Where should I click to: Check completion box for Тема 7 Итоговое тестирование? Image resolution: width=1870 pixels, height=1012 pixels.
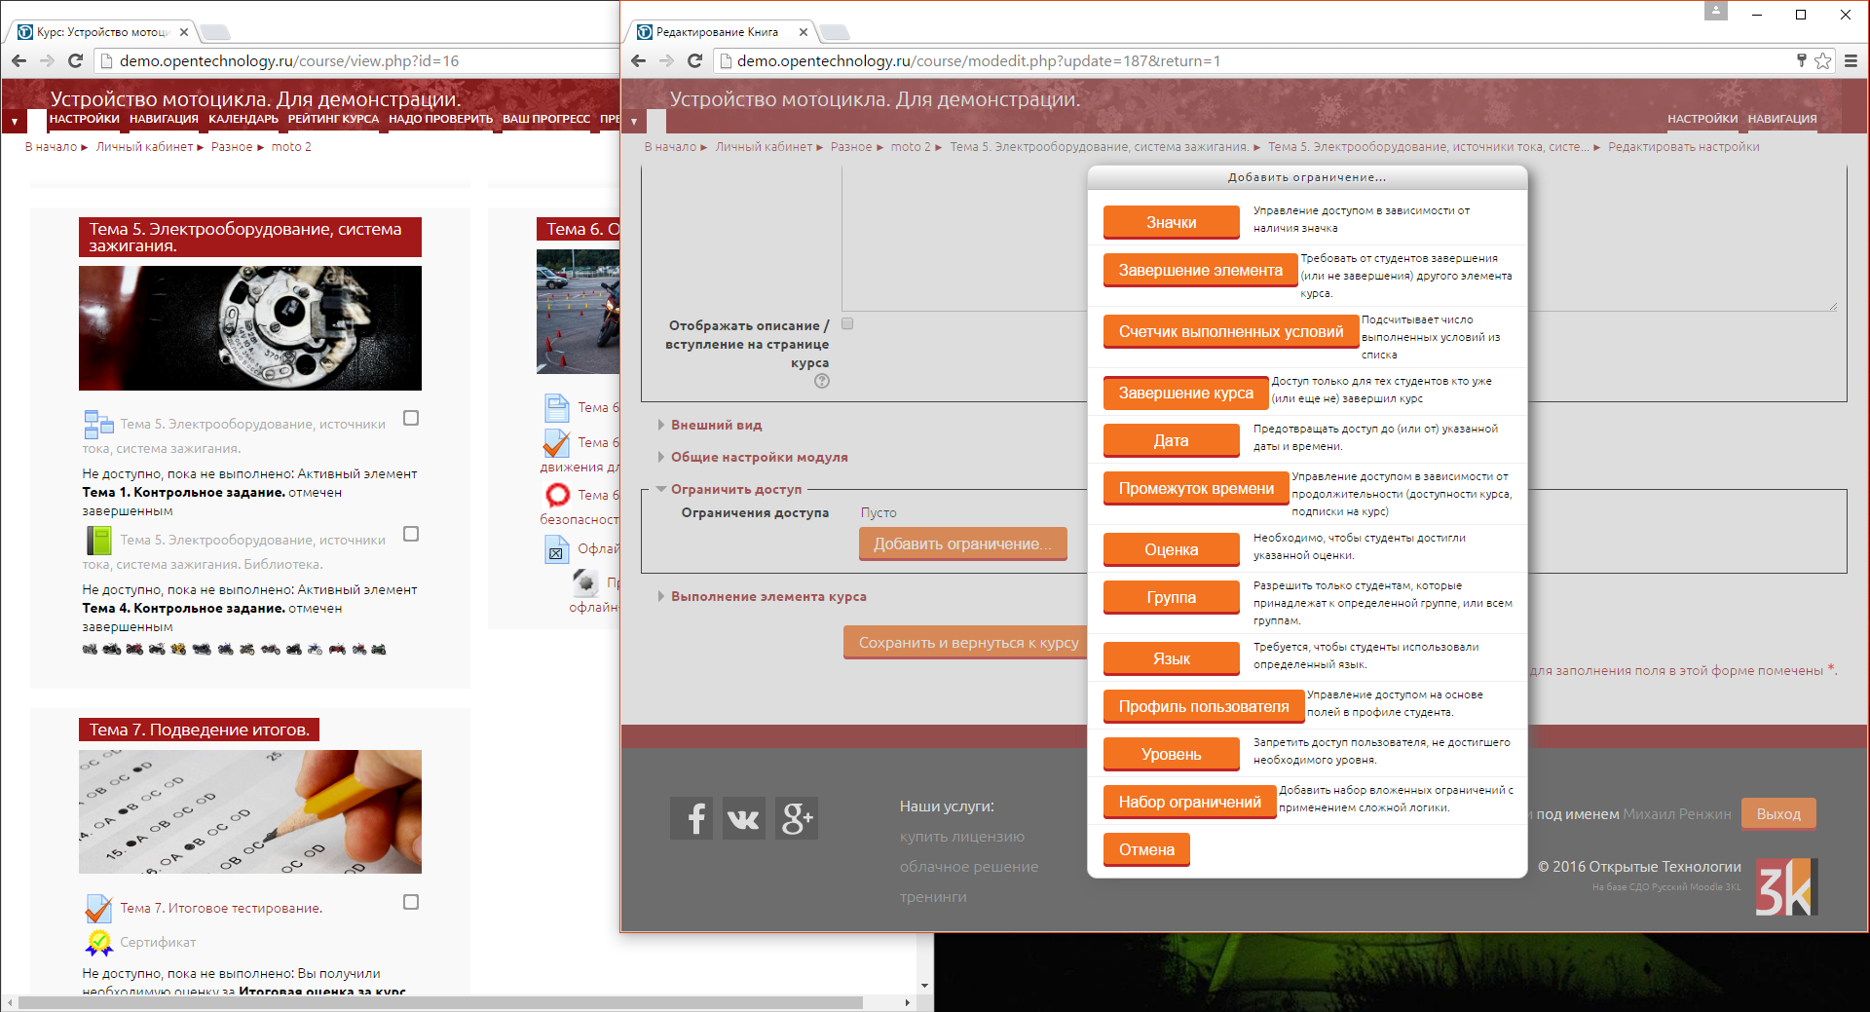coord(411,902)
